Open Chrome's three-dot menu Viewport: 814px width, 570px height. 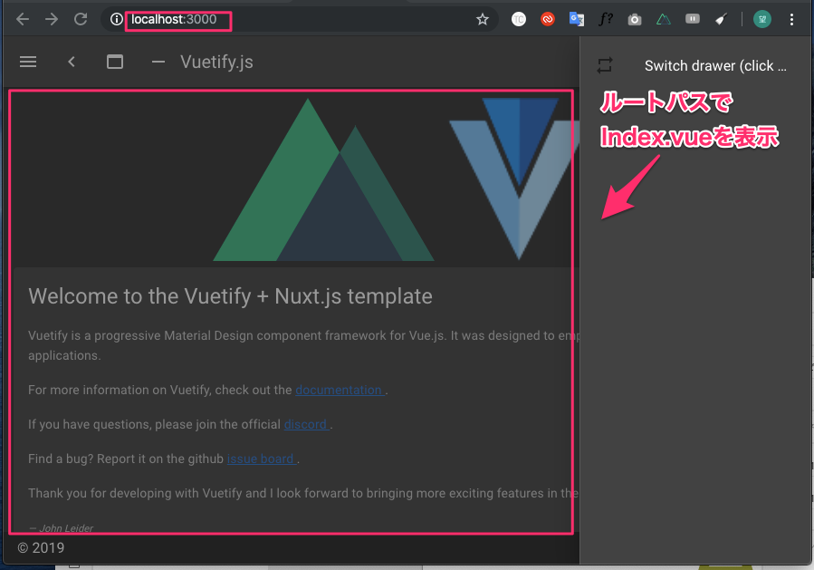(x=791, y=20)
